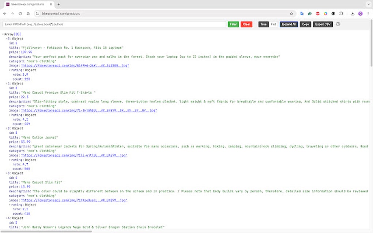This screenshot has width=373, height=233.
Task: Bookmark this page using the star icon
Action: click(291, 13)
